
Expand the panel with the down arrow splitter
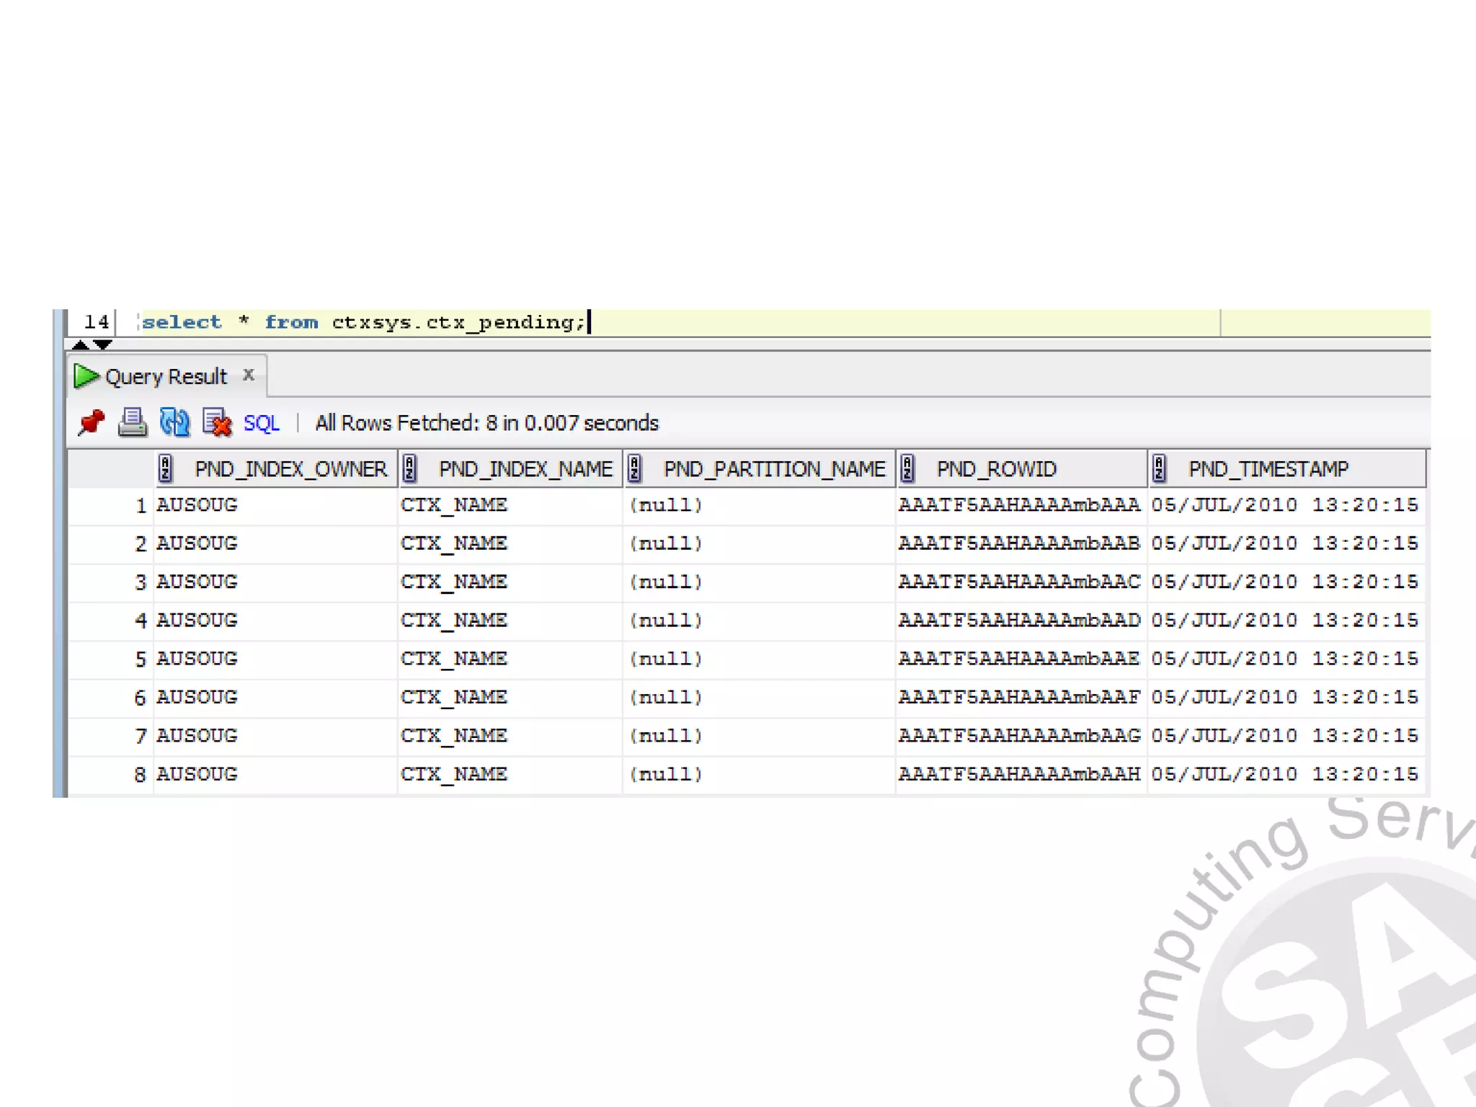pos(104,345)
